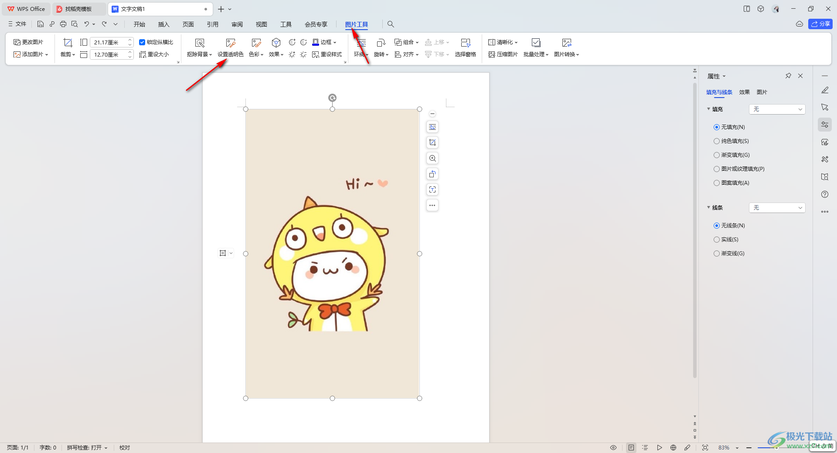This screenshot has height=453, width=837.
Task: Click the rotation handle above the image
Action: pyautogui.click(x=332, y=98)
